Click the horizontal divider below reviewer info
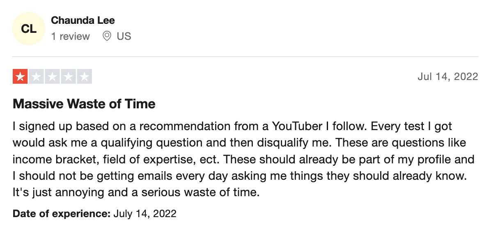 (x=245, y=57)
